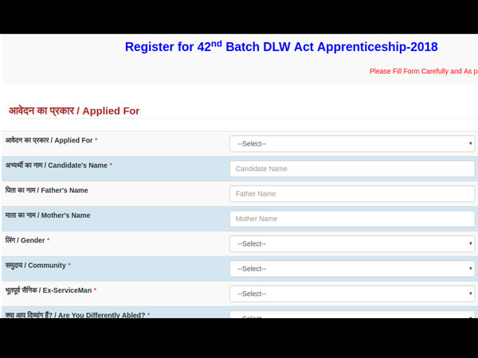Click the Applied For section heading
This screenshot has height=358, width=478.
click(x=74, y=111)
